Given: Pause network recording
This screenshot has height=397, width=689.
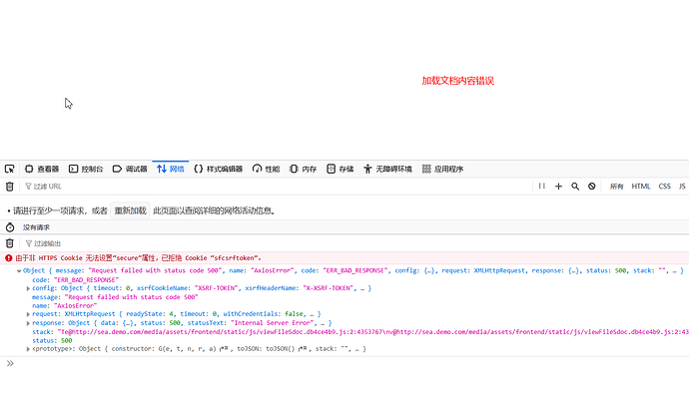Looking at the screenshot, I should click(542, 187).
